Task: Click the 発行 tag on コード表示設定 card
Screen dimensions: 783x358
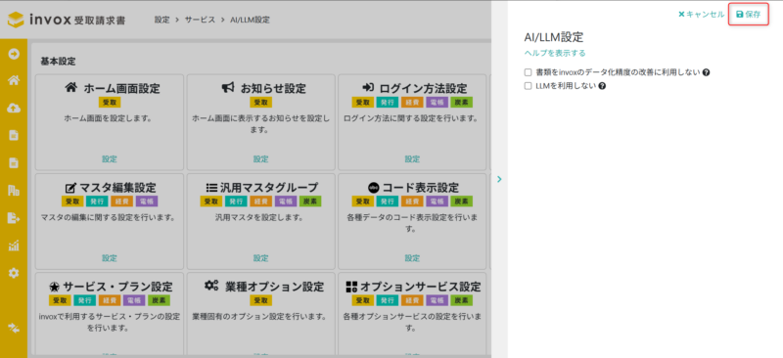Action: [388, 201]
